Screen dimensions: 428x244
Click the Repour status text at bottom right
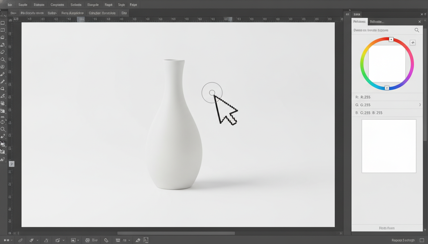[403, 241]
